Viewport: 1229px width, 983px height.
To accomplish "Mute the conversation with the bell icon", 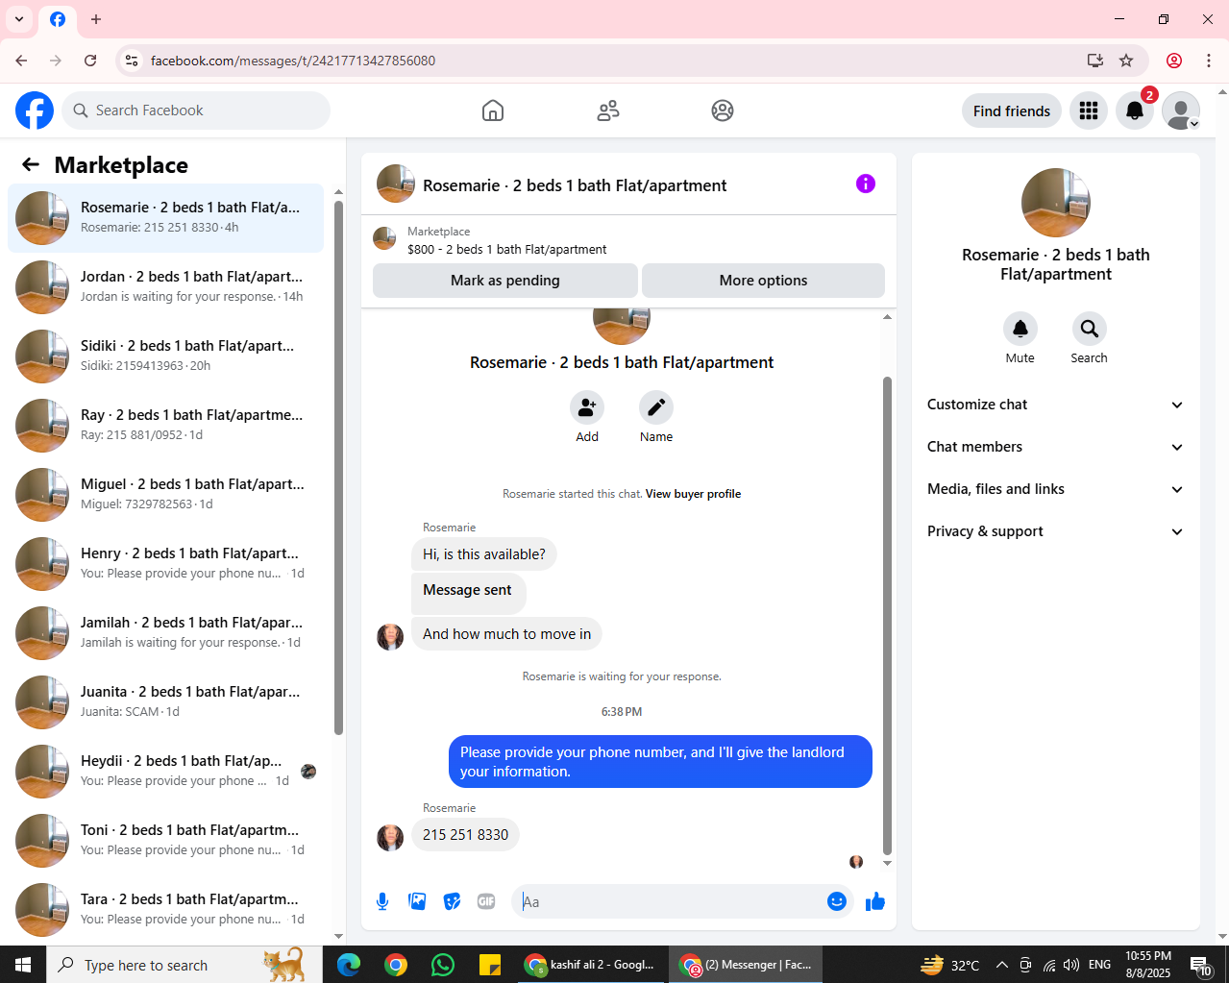I will (1020, 329).
